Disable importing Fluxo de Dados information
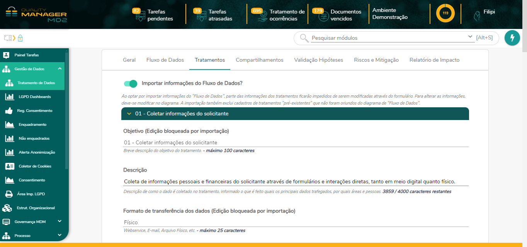 click(x=131, y=83)
